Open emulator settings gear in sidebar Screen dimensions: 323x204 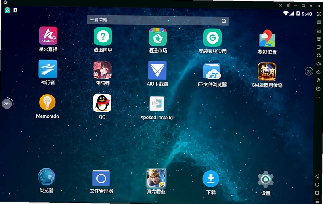[x=319, y=55]
